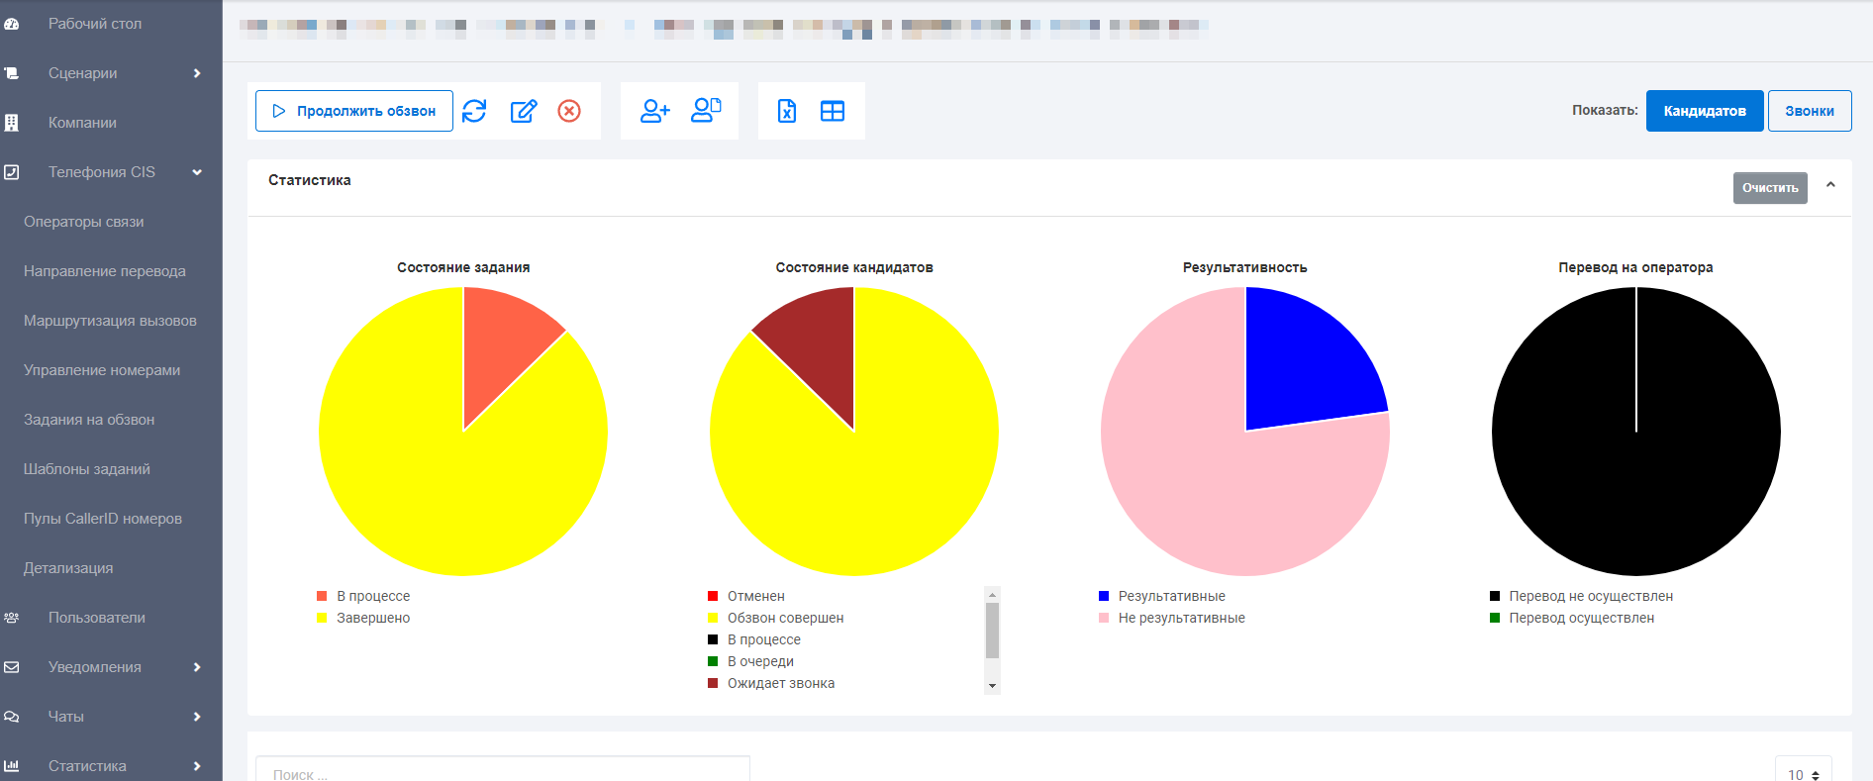Switch to the Звонки view
The image size is (1873, 781).
[1810, 111]
